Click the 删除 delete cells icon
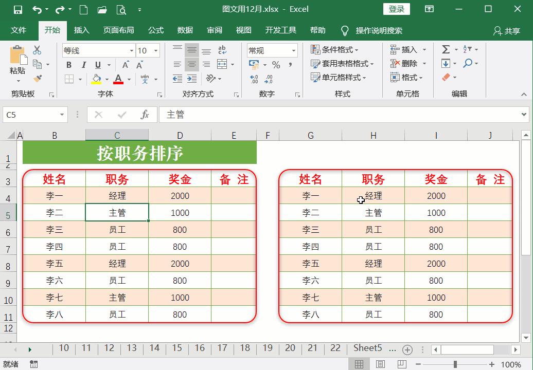The image size is (533, 370). point(403,63)
